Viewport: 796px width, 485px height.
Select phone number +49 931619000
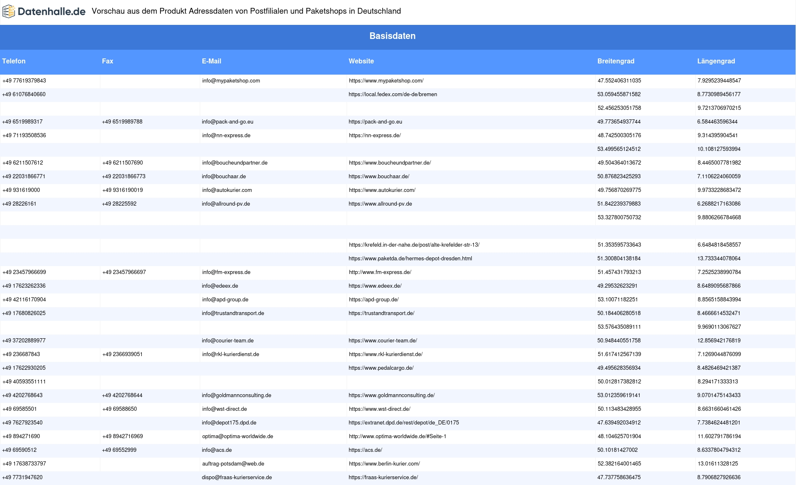pyautogui.click(x=21, y=190)
